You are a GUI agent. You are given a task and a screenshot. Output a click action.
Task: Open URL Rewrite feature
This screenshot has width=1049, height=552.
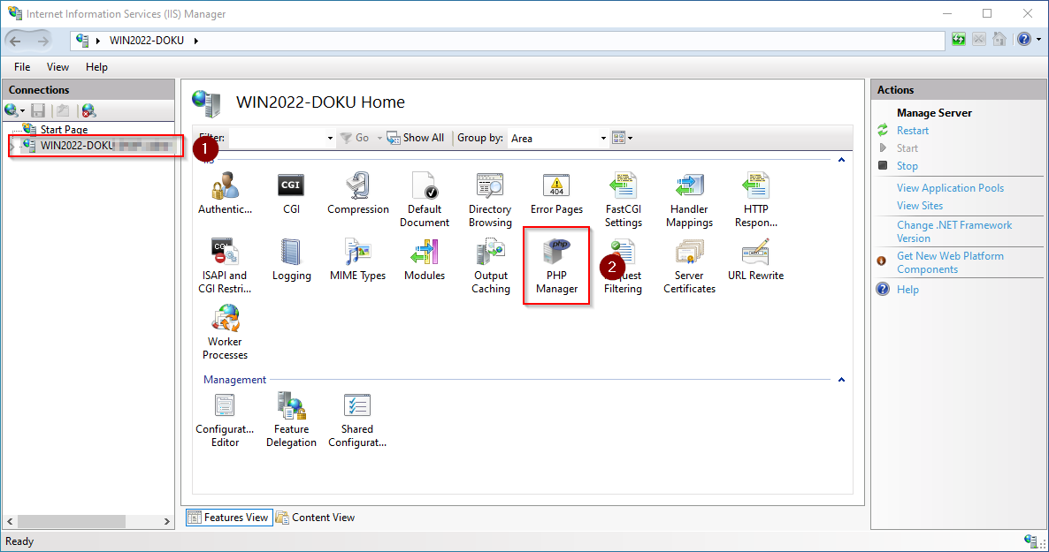click(x=755, y=260)
